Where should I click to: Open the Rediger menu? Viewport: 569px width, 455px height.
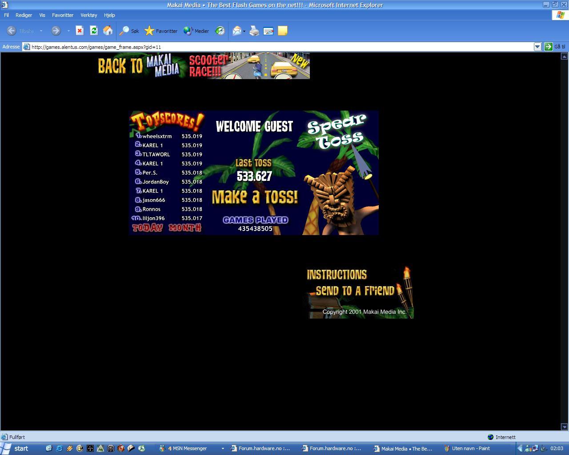pyautogui.click(x=24, y=15)
